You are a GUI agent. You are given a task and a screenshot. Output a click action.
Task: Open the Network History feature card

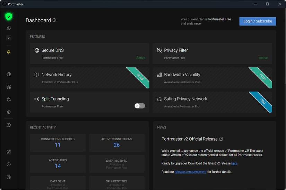click(89, 78)
